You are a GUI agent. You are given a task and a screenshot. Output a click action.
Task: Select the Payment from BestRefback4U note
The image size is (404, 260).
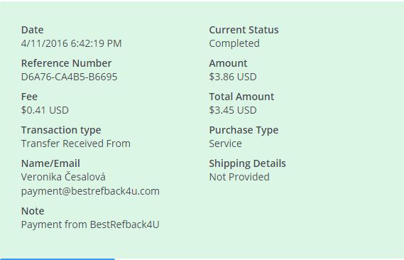[90, 224]
